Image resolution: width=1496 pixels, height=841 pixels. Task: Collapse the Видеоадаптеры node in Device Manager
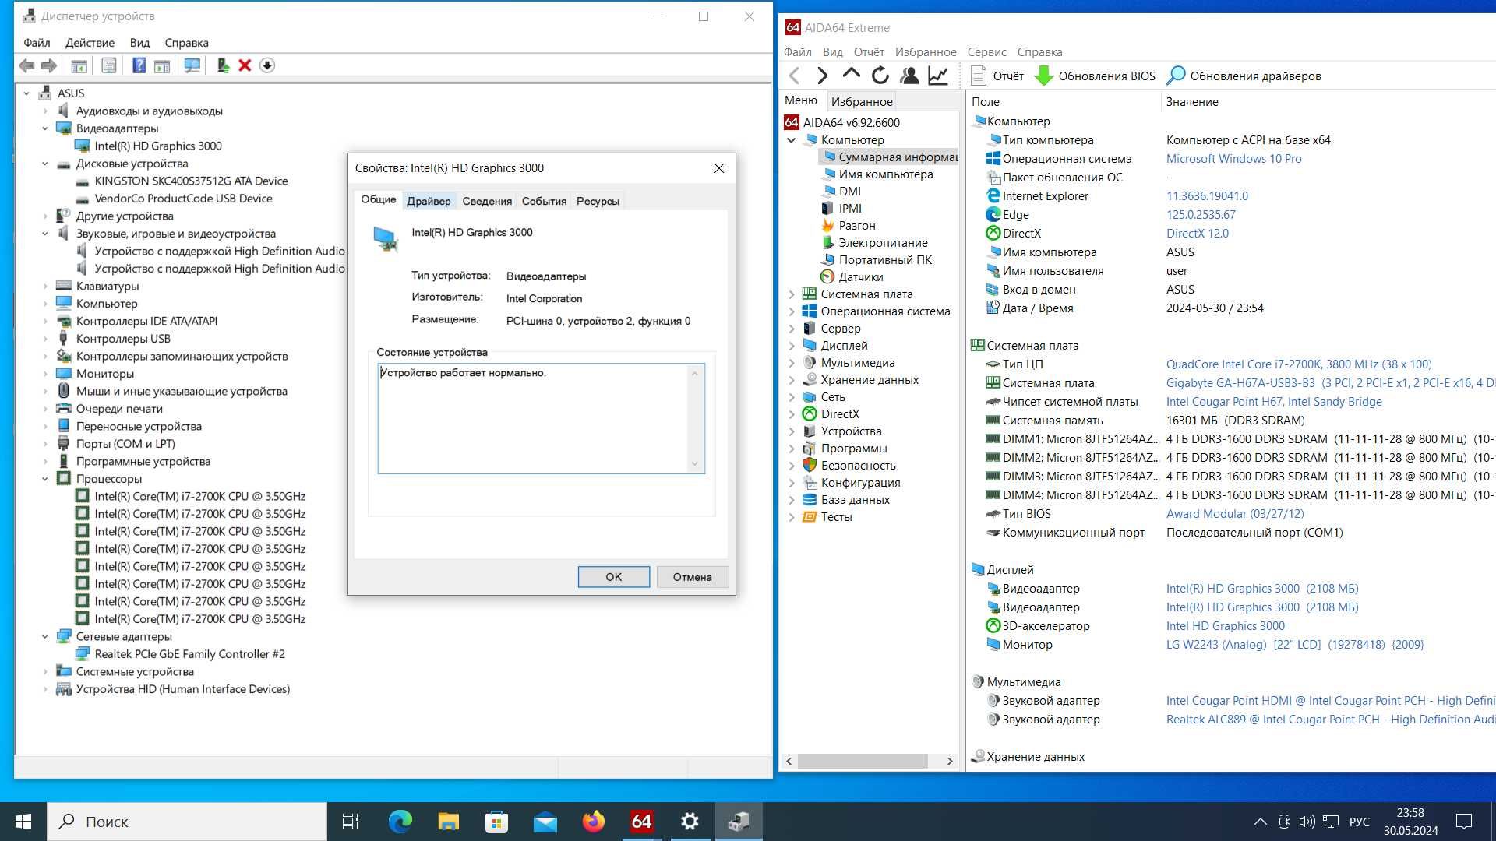point(45,128)
